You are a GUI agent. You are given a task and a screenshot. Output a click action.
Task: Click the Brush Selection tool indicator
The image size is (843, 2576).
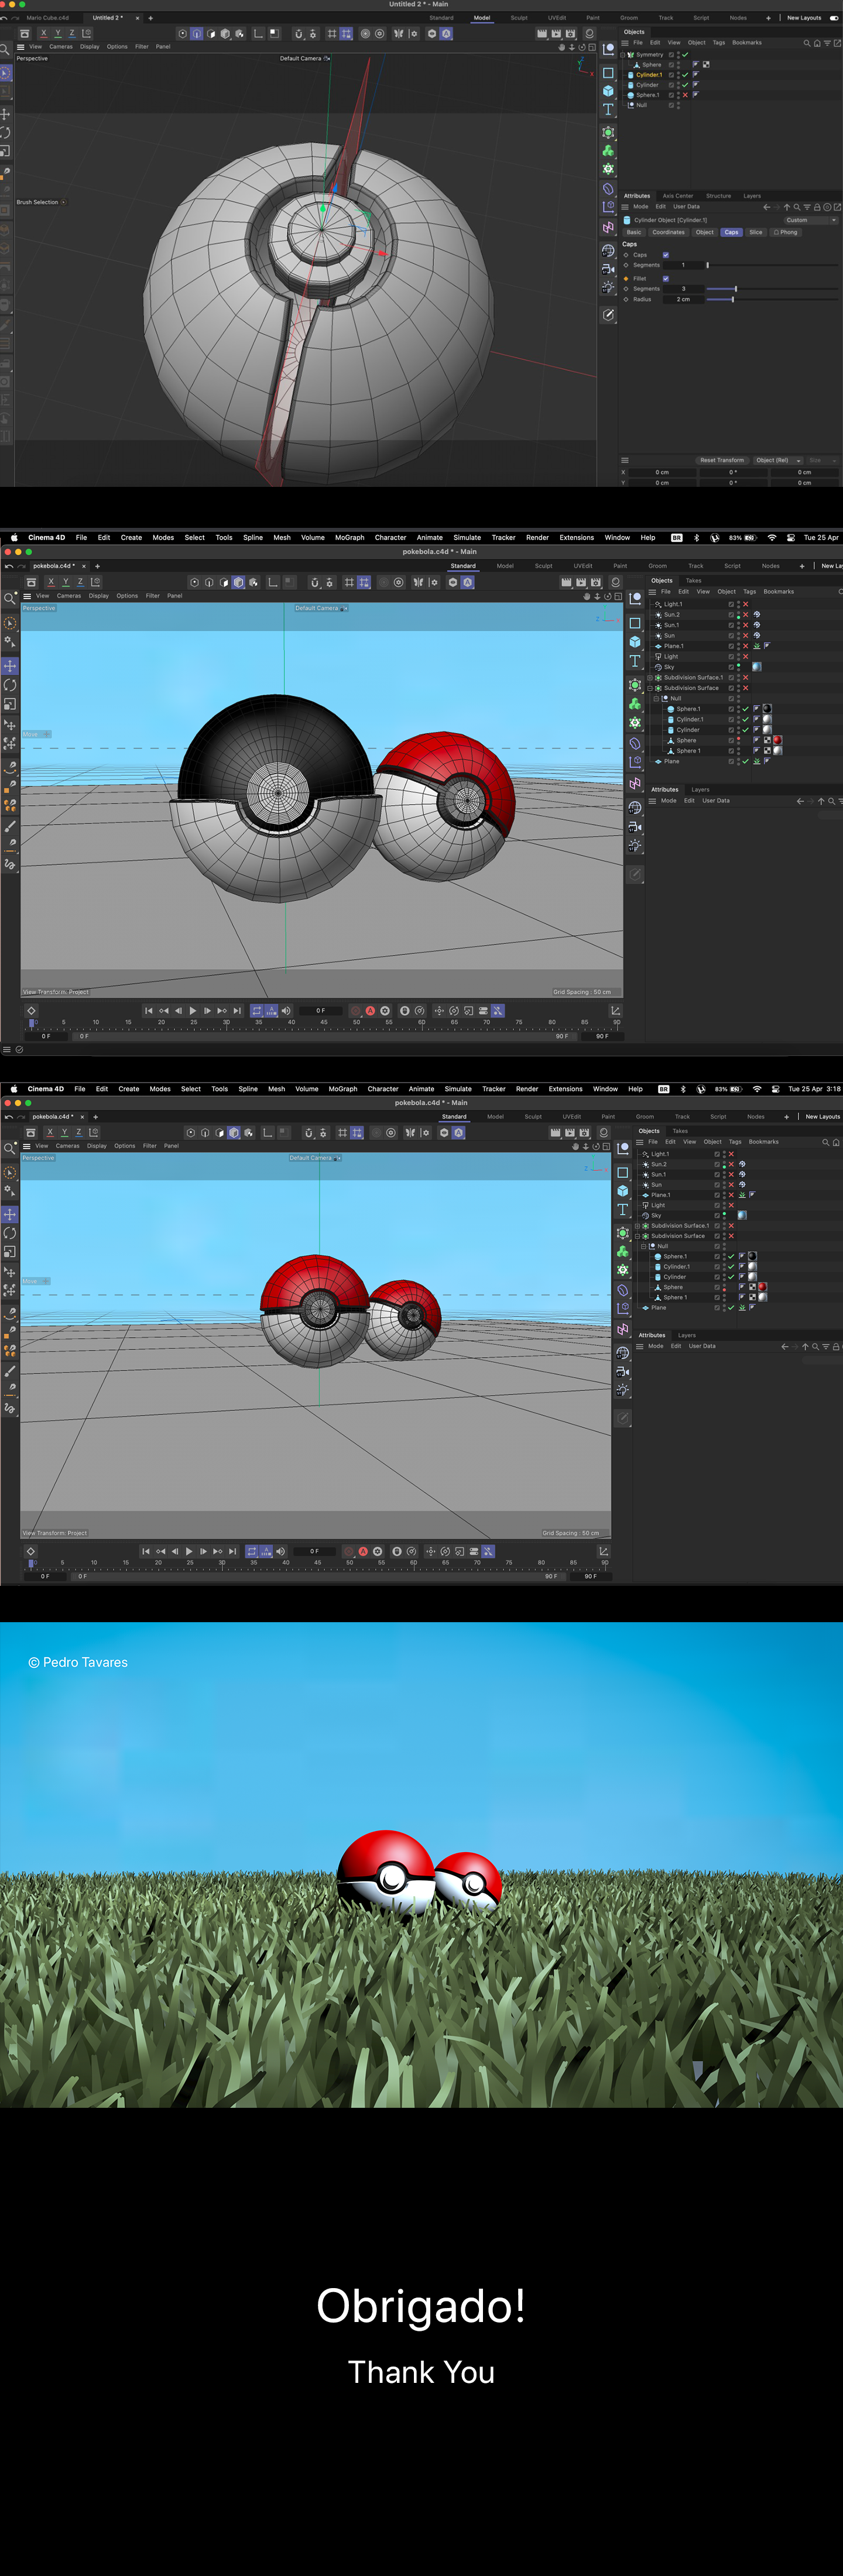pyautogui.click(x=40, y=202)
